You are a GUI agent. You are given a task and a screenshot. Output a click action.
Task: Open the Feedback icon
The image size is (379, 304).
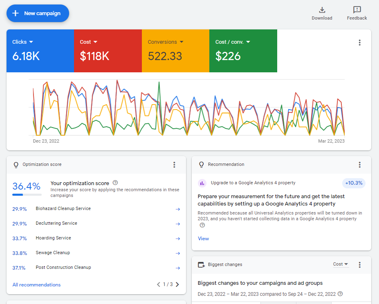click(357, 10)
